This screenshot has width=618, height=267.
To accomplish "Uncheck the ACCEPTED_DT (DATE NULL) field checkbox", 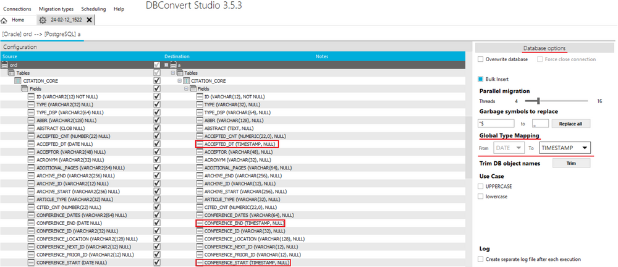I will tap(157, 144).
